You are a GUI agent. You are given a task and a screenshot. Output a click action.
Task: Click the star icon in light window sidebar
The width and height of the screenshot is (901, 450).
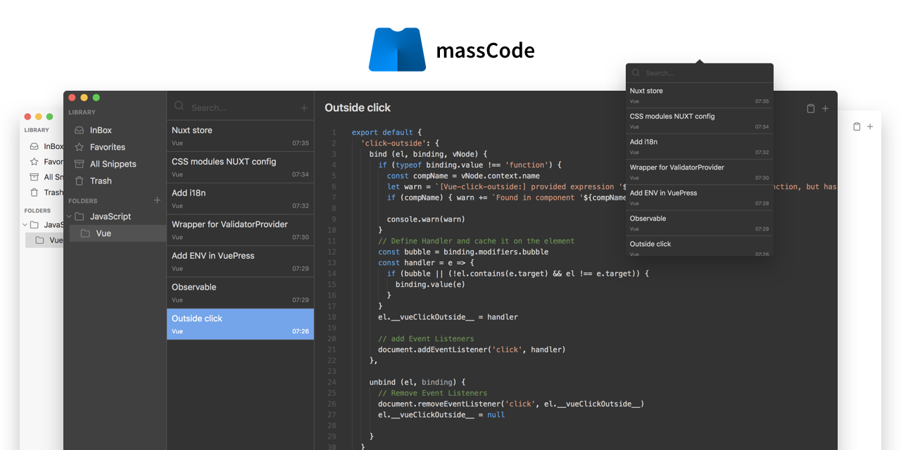coord(34,162)
